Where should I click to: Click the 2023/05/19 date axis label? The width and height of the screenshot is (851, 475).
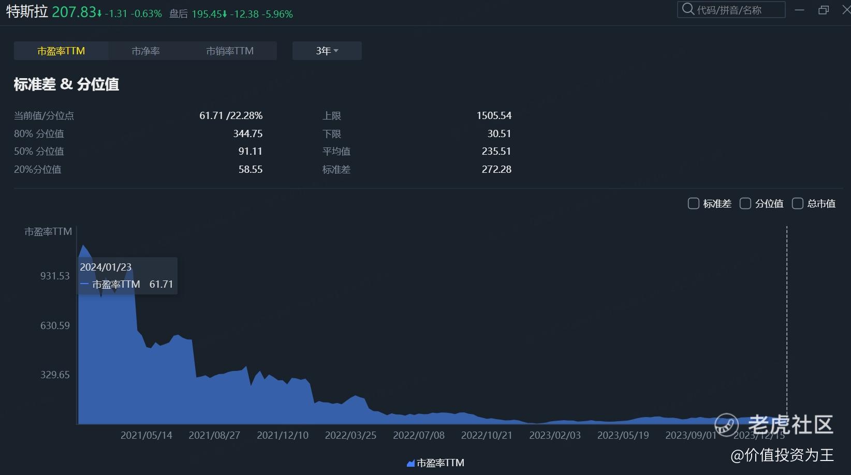coord(623,435)
